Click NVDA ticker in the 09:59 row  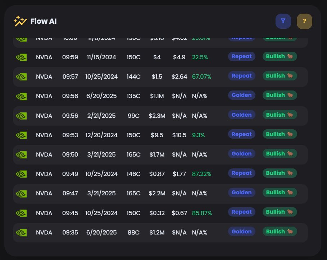pos(44,57)
